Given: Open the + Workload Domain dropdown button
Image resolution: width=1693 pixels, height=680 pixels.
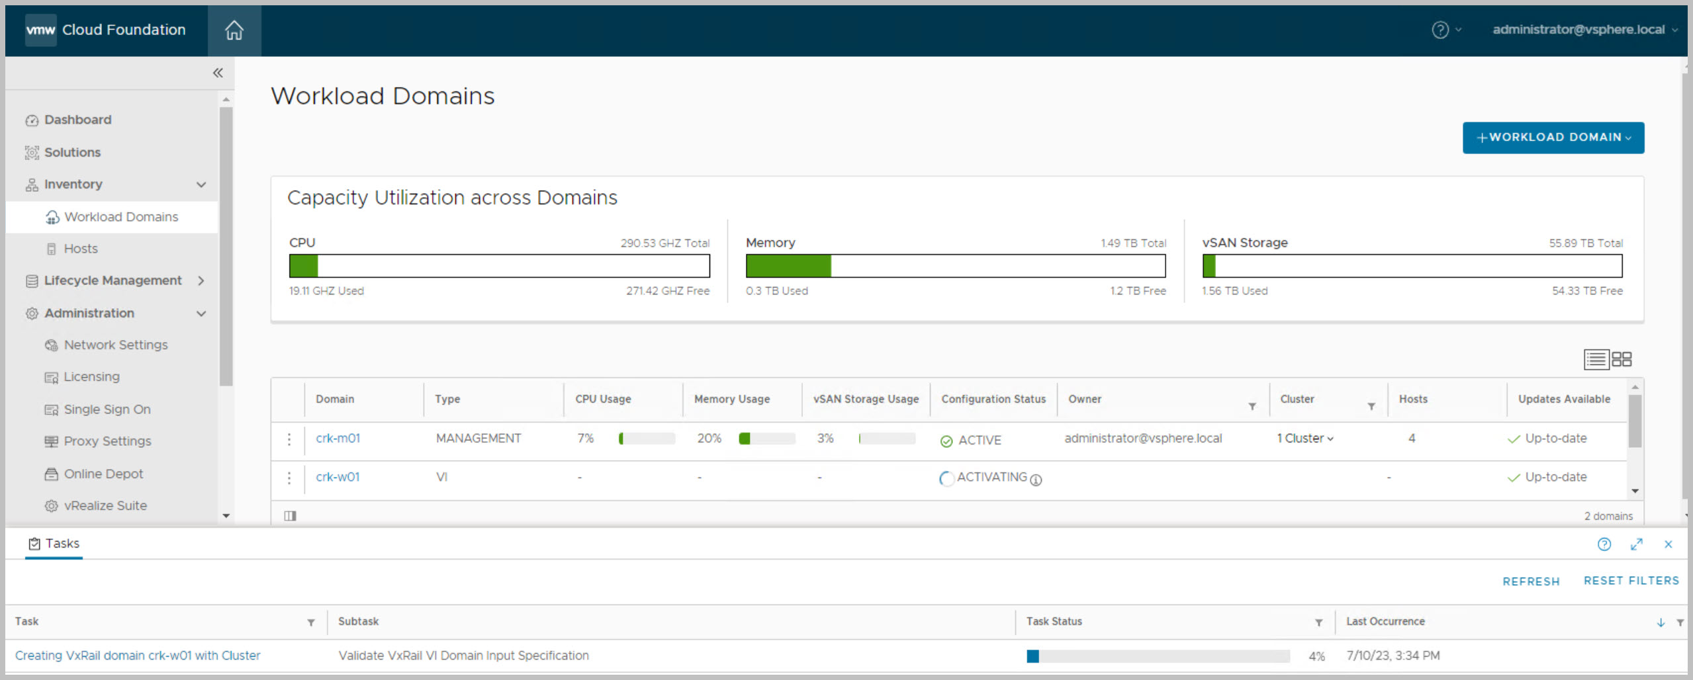Looking at the screenshot, I should tap(1553, 138).
